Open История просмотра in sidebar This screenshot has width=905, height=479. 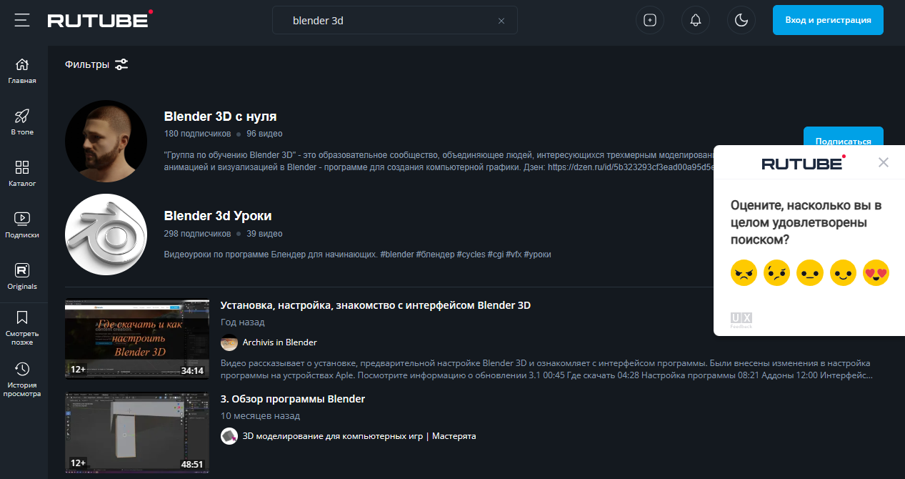coord(22,379)
